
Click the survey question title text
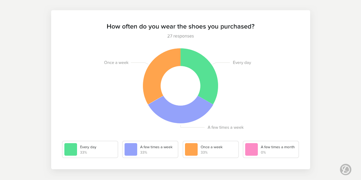(x=180, y=26)
